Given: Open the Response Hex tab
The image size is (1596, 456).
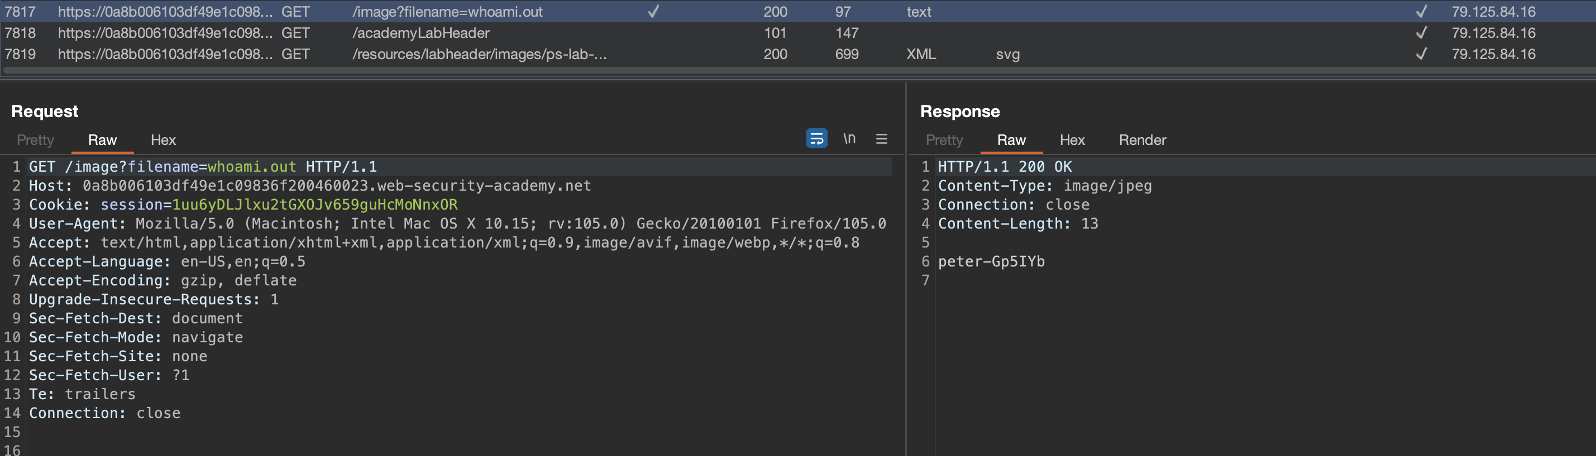Looking at the screenshot, I should coord(1072,140).
